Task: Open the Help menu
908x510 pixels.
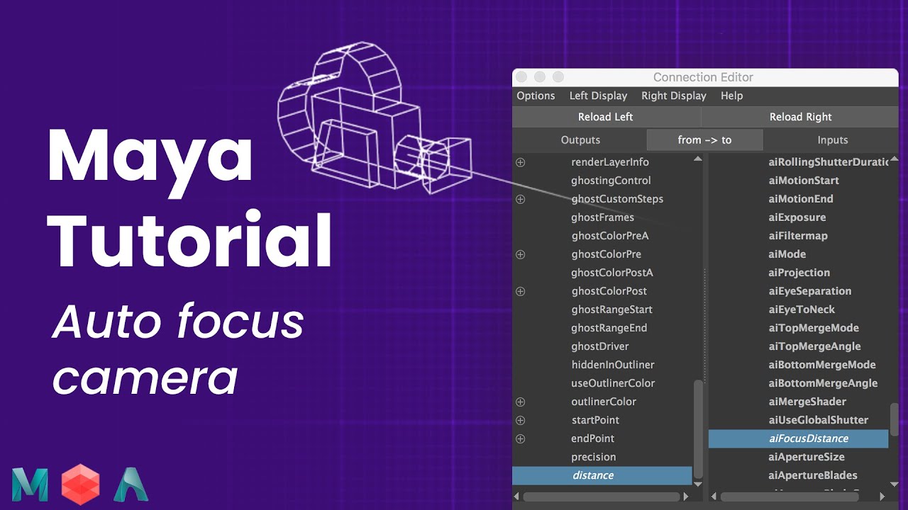Action: (731, 96)
